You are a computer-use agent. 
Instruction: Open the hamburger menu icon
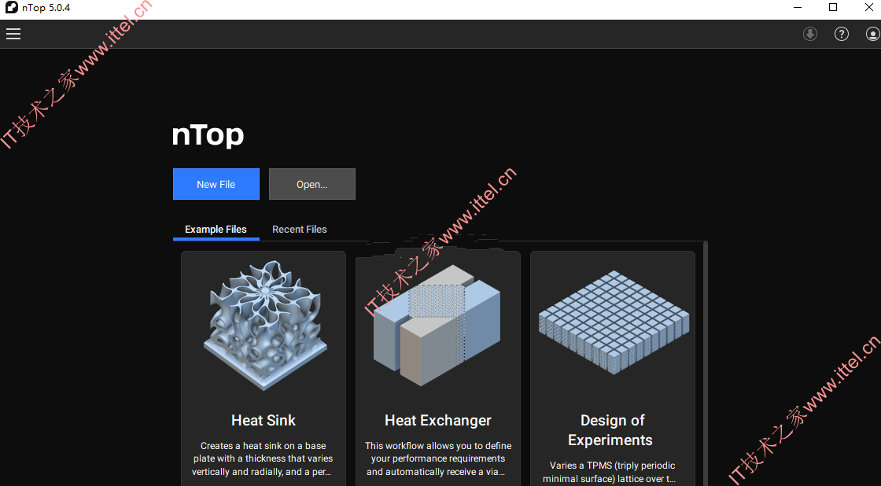pos(13,34)
